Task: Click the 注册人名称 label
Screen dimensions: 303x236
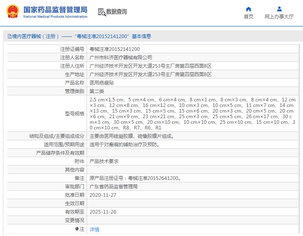Action: pos(72,57)
